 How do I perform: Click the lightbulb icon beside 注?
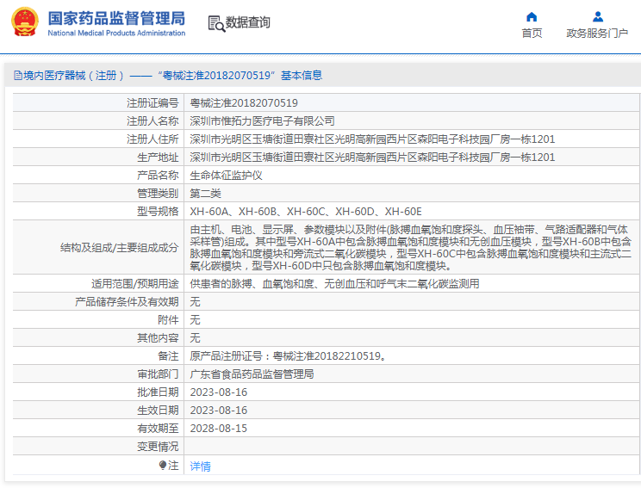point(163,465)
